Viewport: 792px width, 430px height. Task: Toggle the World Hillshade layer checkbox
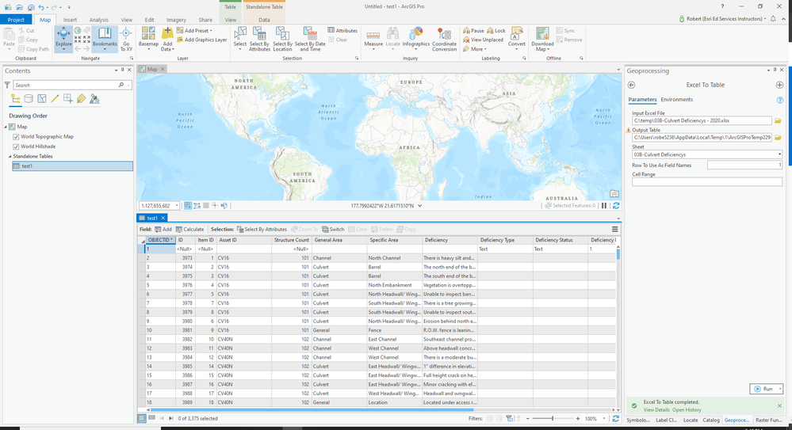[17, 146]
